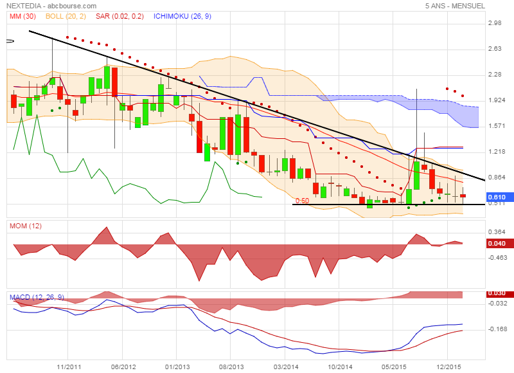The width and height of the screenshot is (514, 373).
Task: Click the MACD value tag 0.030
Action: [500, 293]
